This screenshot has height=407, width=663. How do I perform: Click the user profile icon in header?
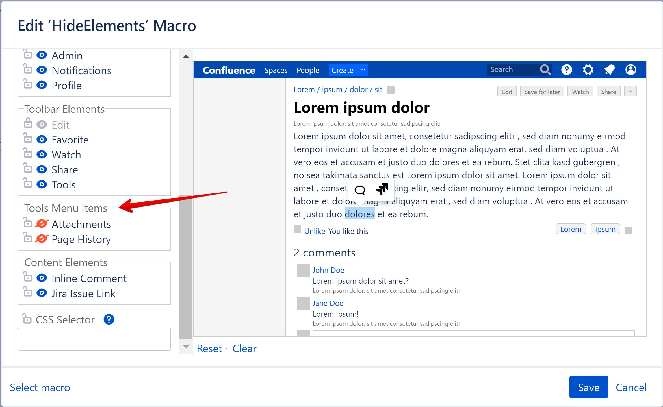point(631,69)
